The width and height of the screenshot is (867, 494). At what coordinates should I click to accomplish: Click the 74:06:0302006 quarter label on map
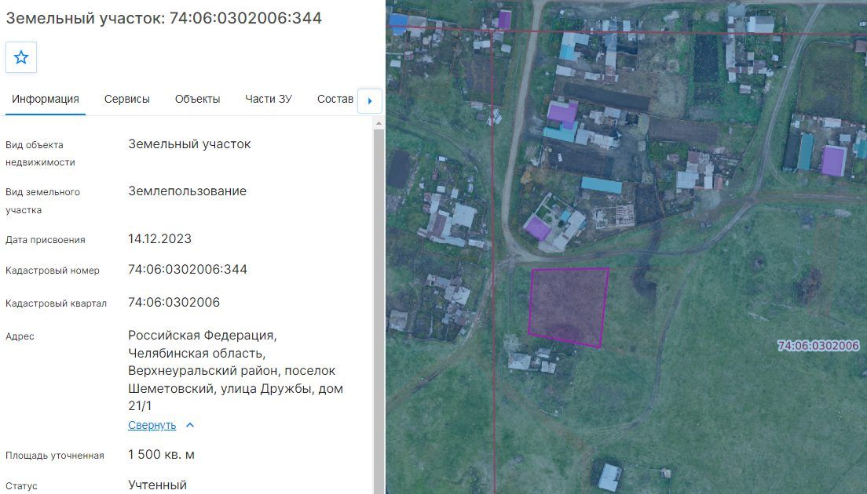point(818,346)
